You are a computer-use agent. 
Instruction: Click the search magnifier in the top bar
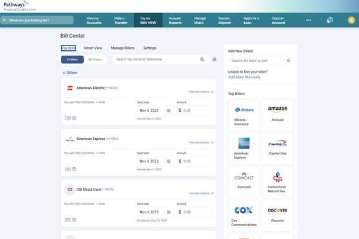pos(5,20)
